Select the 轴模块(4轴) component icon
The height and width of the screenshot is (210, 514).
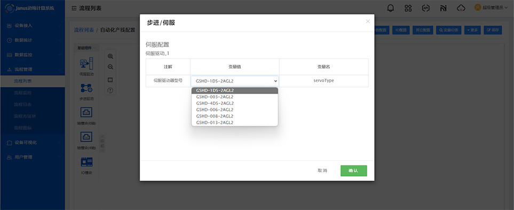tap(86, 137)
